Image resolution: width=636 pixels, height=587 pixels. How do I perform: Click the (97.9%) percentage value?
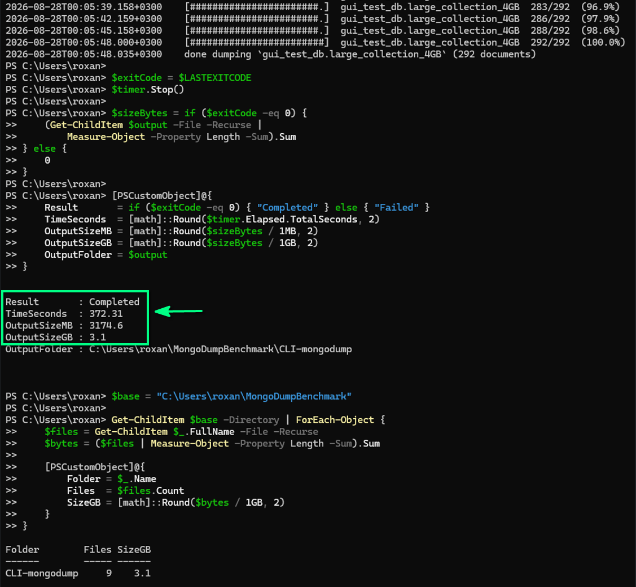click(600, 19)
